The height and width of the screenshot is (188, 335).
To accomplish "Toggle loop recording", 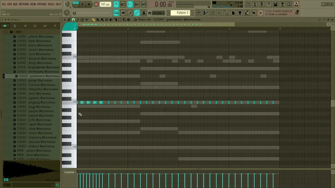I will coord(144,4).
